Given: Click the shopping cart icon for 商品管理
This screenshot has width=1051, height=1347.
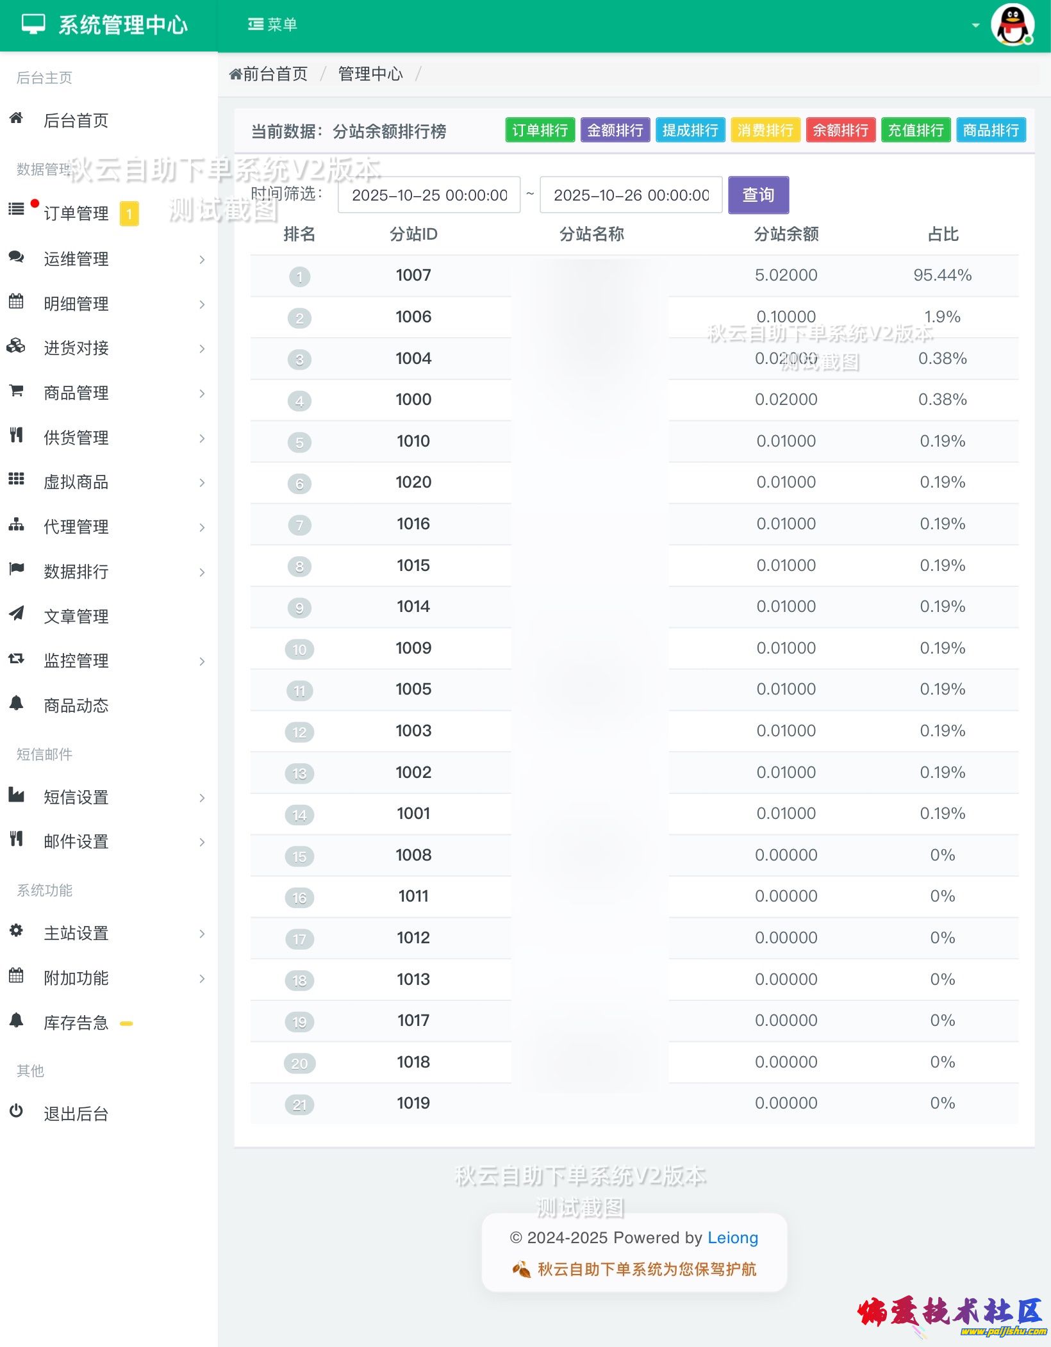Looking at the screenshot, I should click(x=16, y=390).
